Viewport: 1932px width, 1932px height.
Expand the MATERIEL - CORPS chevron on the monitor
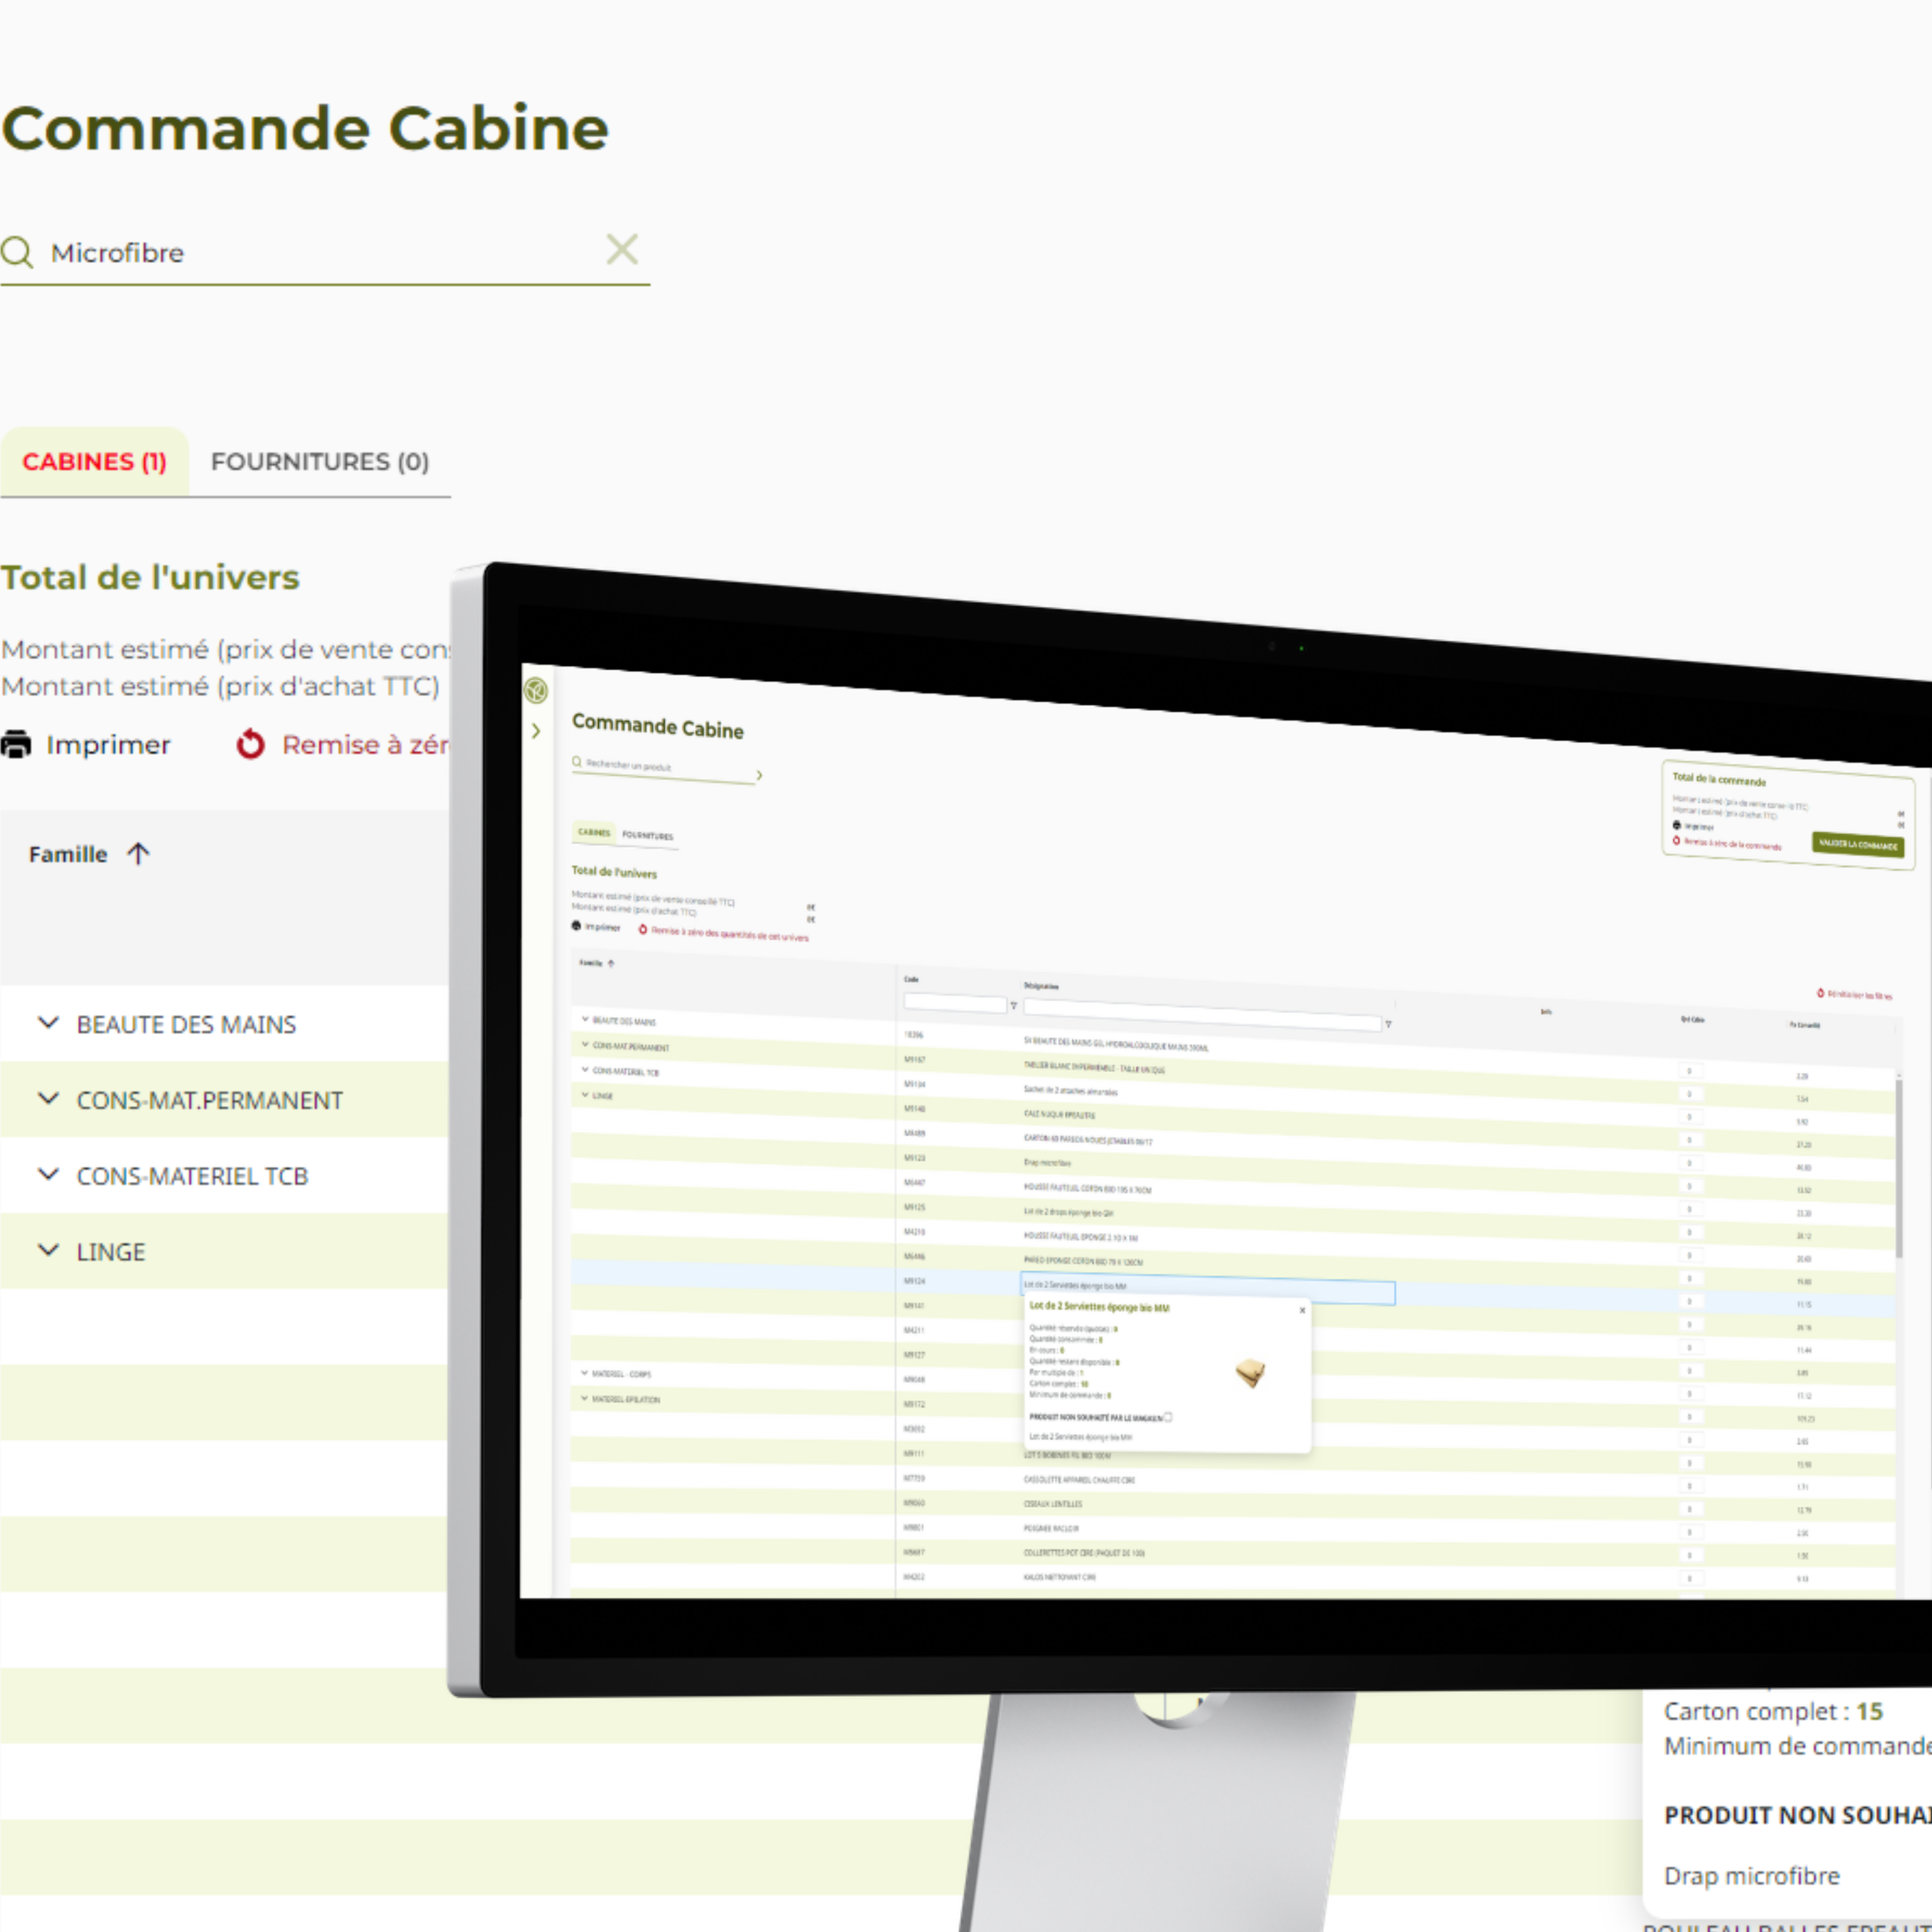tap(584, 1372)
